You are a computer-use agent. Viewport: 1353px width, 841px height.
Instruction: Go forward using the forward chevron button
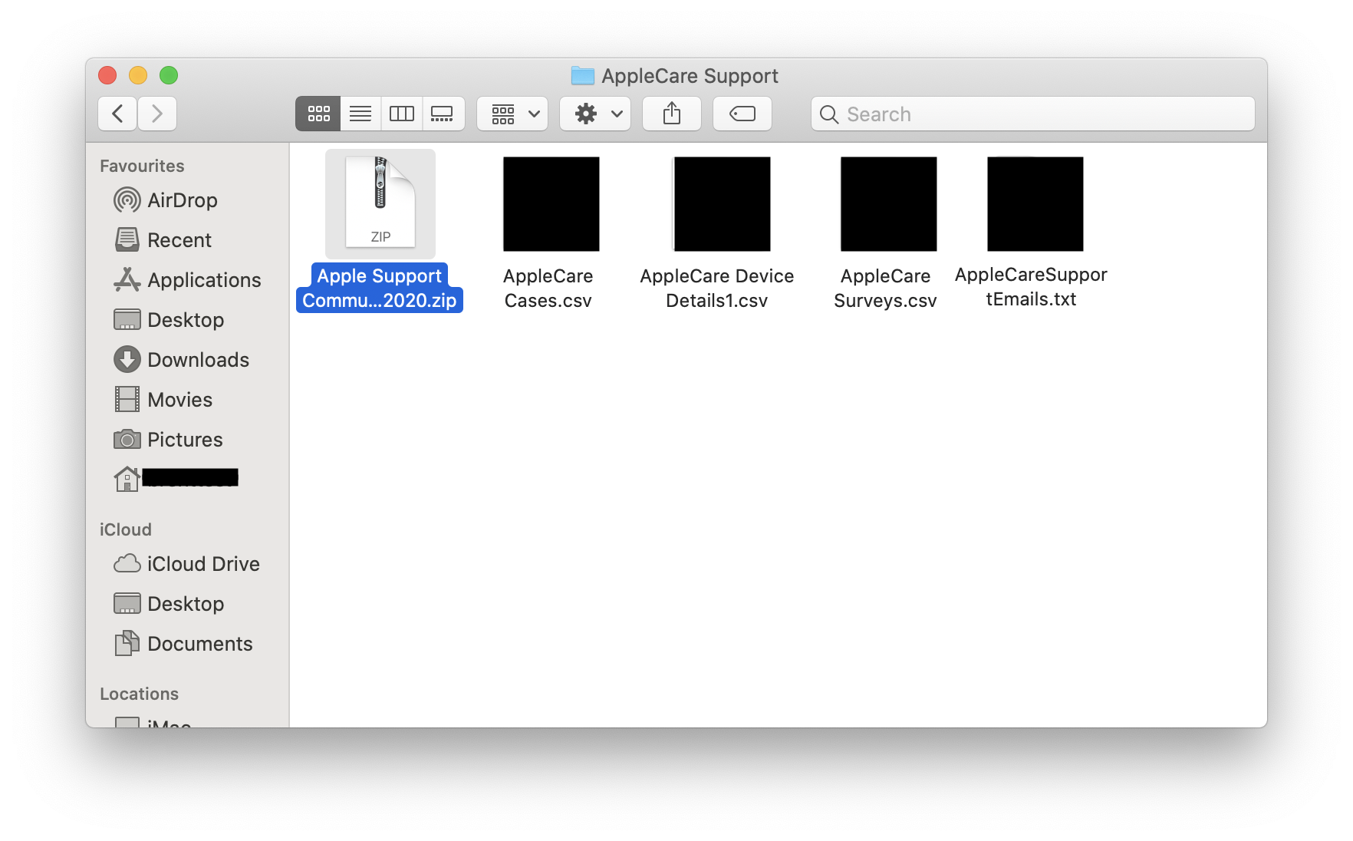157,114
